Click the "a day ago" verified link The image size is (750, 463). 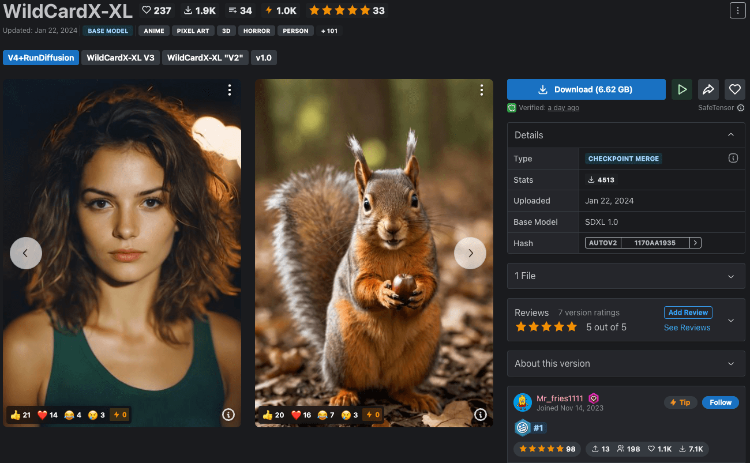pyautogui.click(x=563, y=108)
